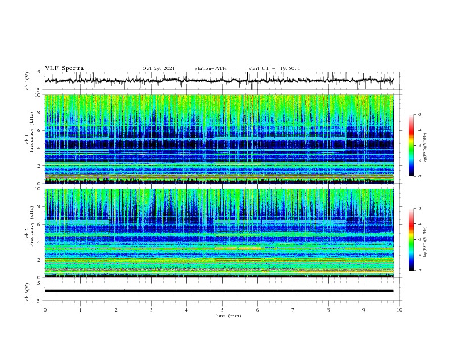
Task: Click the "Time (min)" axis label
Action: coord(227,316)
